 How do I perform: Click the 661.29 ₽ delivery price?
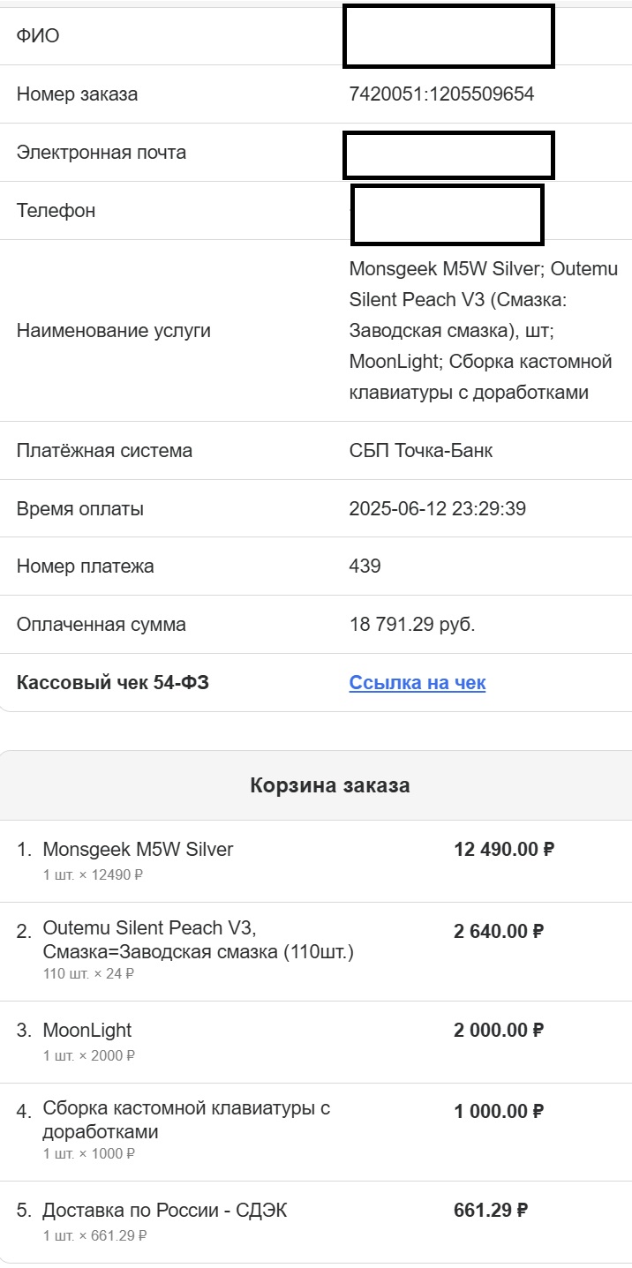(491, 1211)
